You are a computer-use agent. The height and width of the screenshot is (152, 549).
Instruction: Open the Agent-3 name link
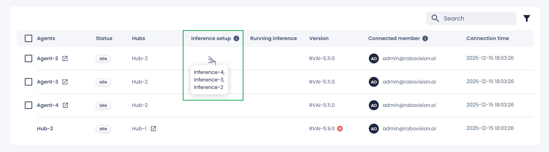pos(47,82)
